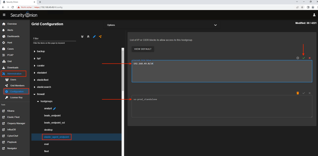Select the eval hostgroup
The height and width of the screenshot is (156, 318).
click(x=46, y=144)
